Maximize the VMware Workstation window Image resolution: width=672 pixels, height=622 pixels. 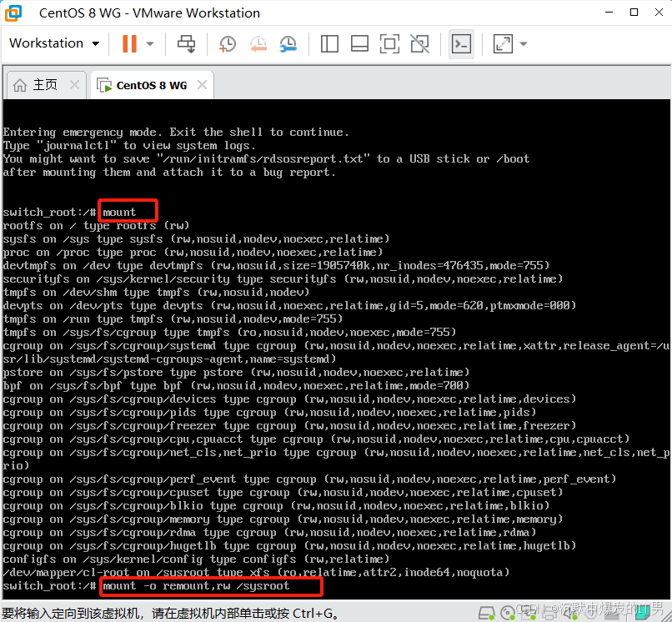[x=634, y=13]
